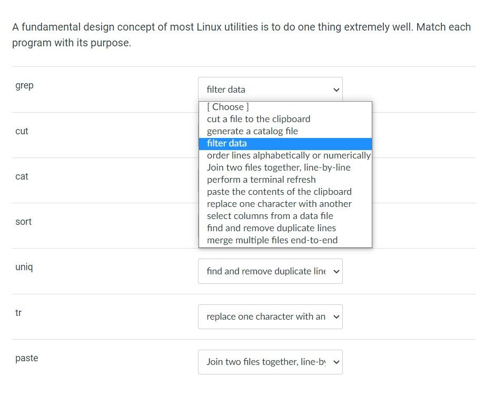Screen dimensions: 485x396
Task: Pick "order lines alphabetically or numerically"
Action: [288, 155]
